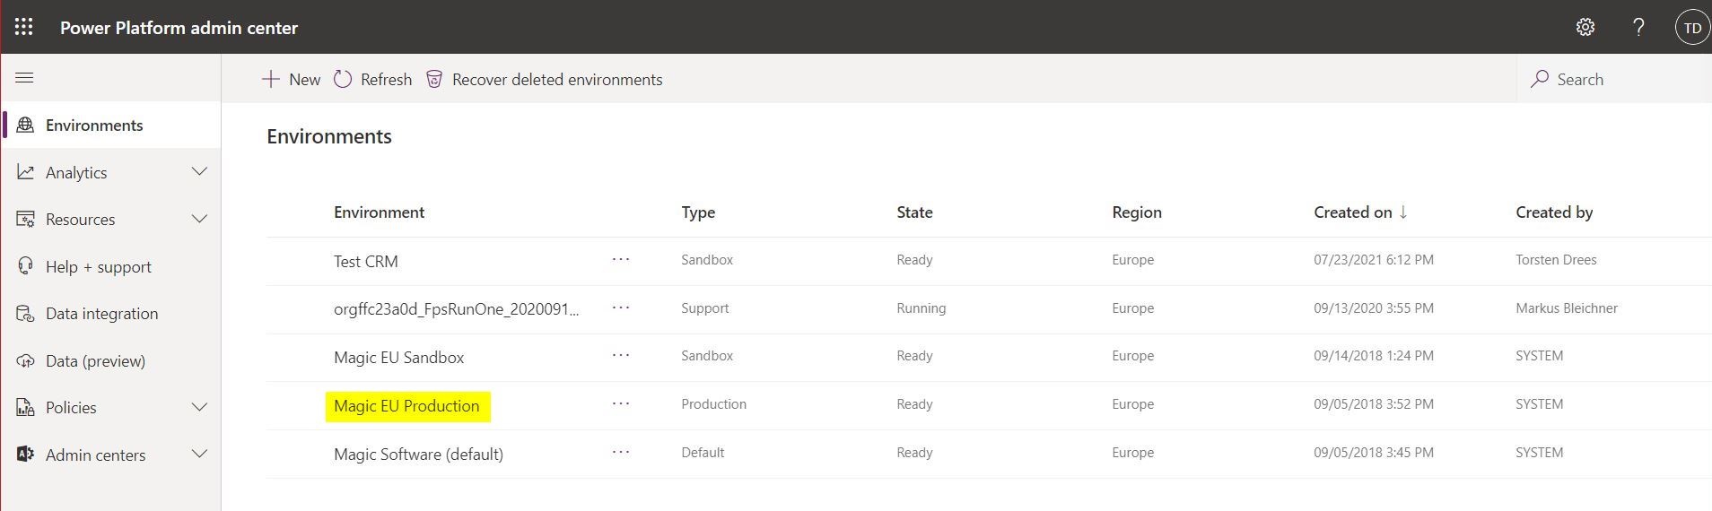Open the app launcher waffle icon
This screenshot has height=511, width=1712.
(x=24, y=27)
